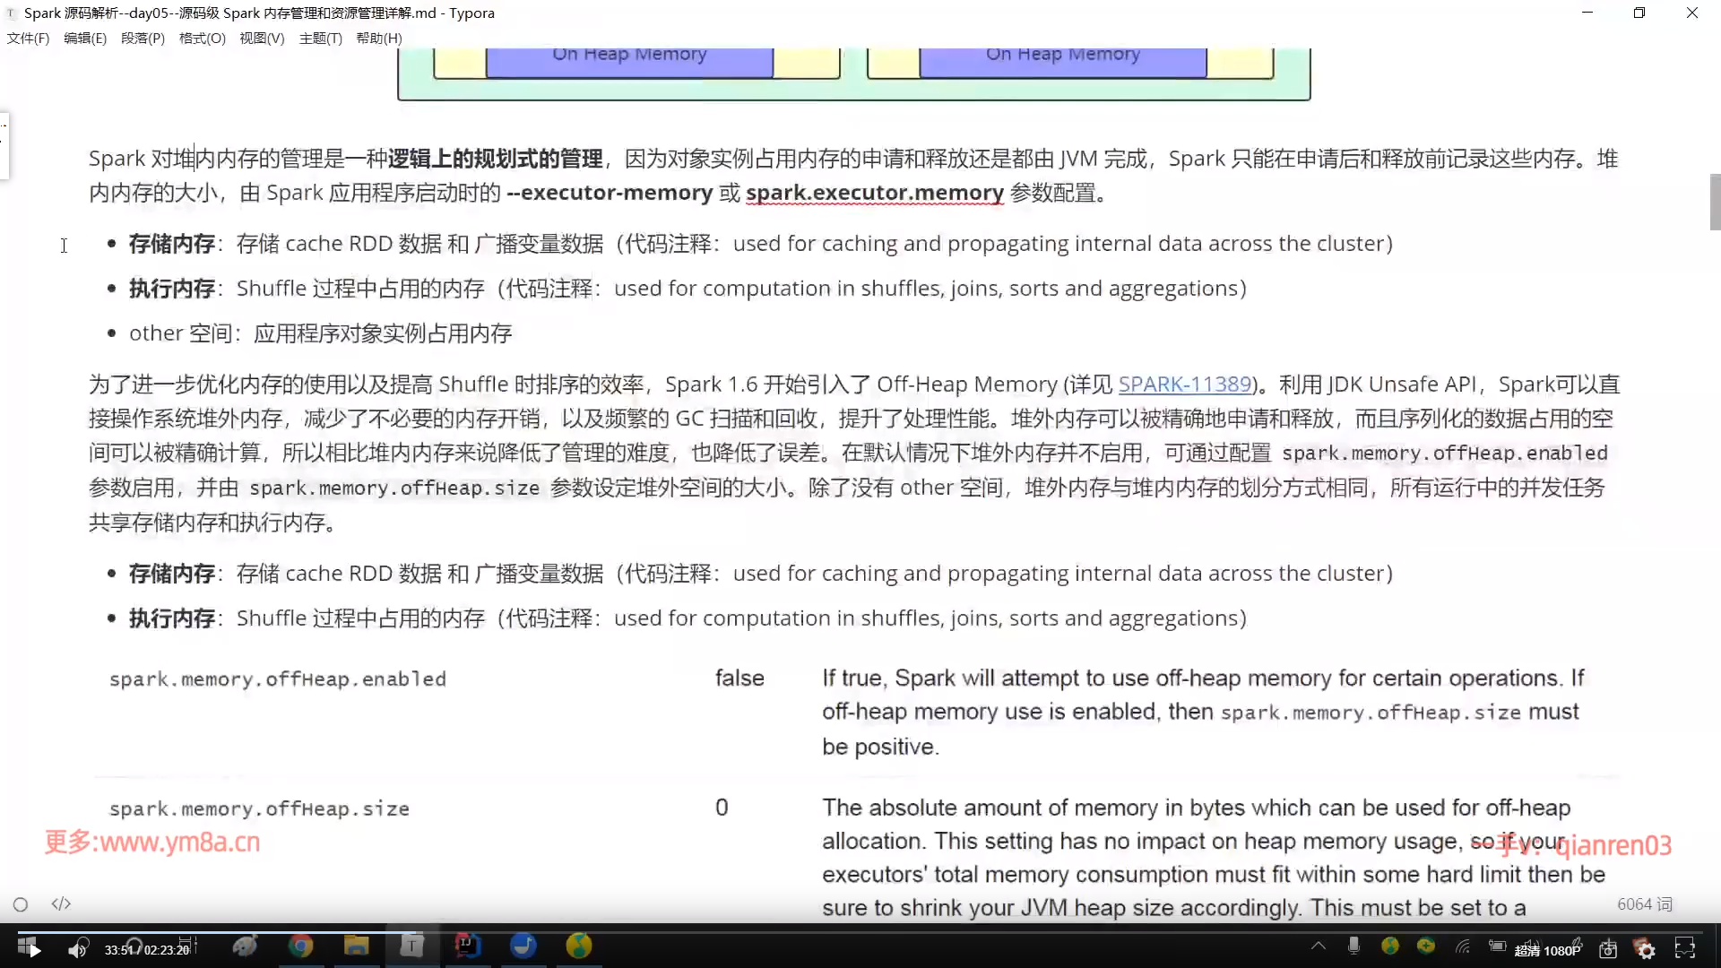
Task: Open the paint palette app icon
Action: point(245,946)
